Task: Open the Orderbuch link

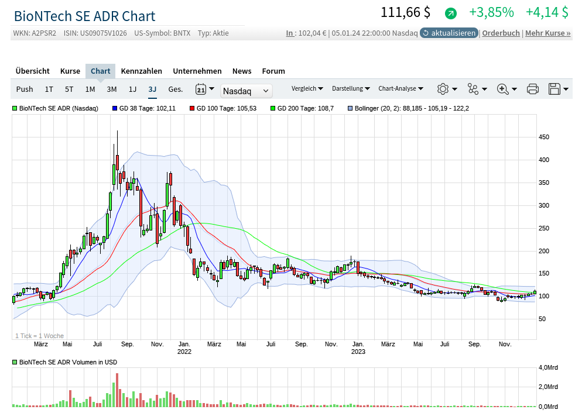Action: point(501,33)
